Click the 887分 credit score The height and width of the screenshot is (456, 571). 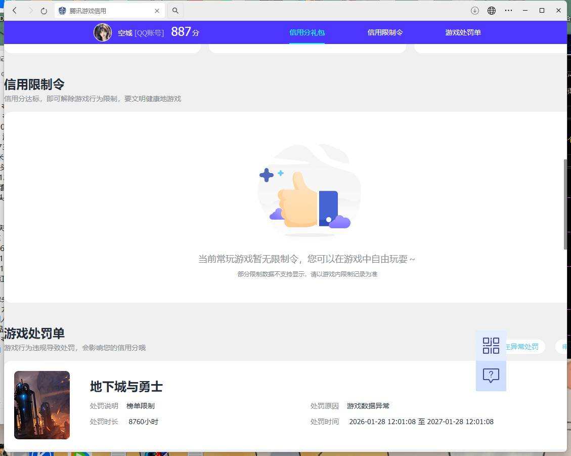click(185, 32)
